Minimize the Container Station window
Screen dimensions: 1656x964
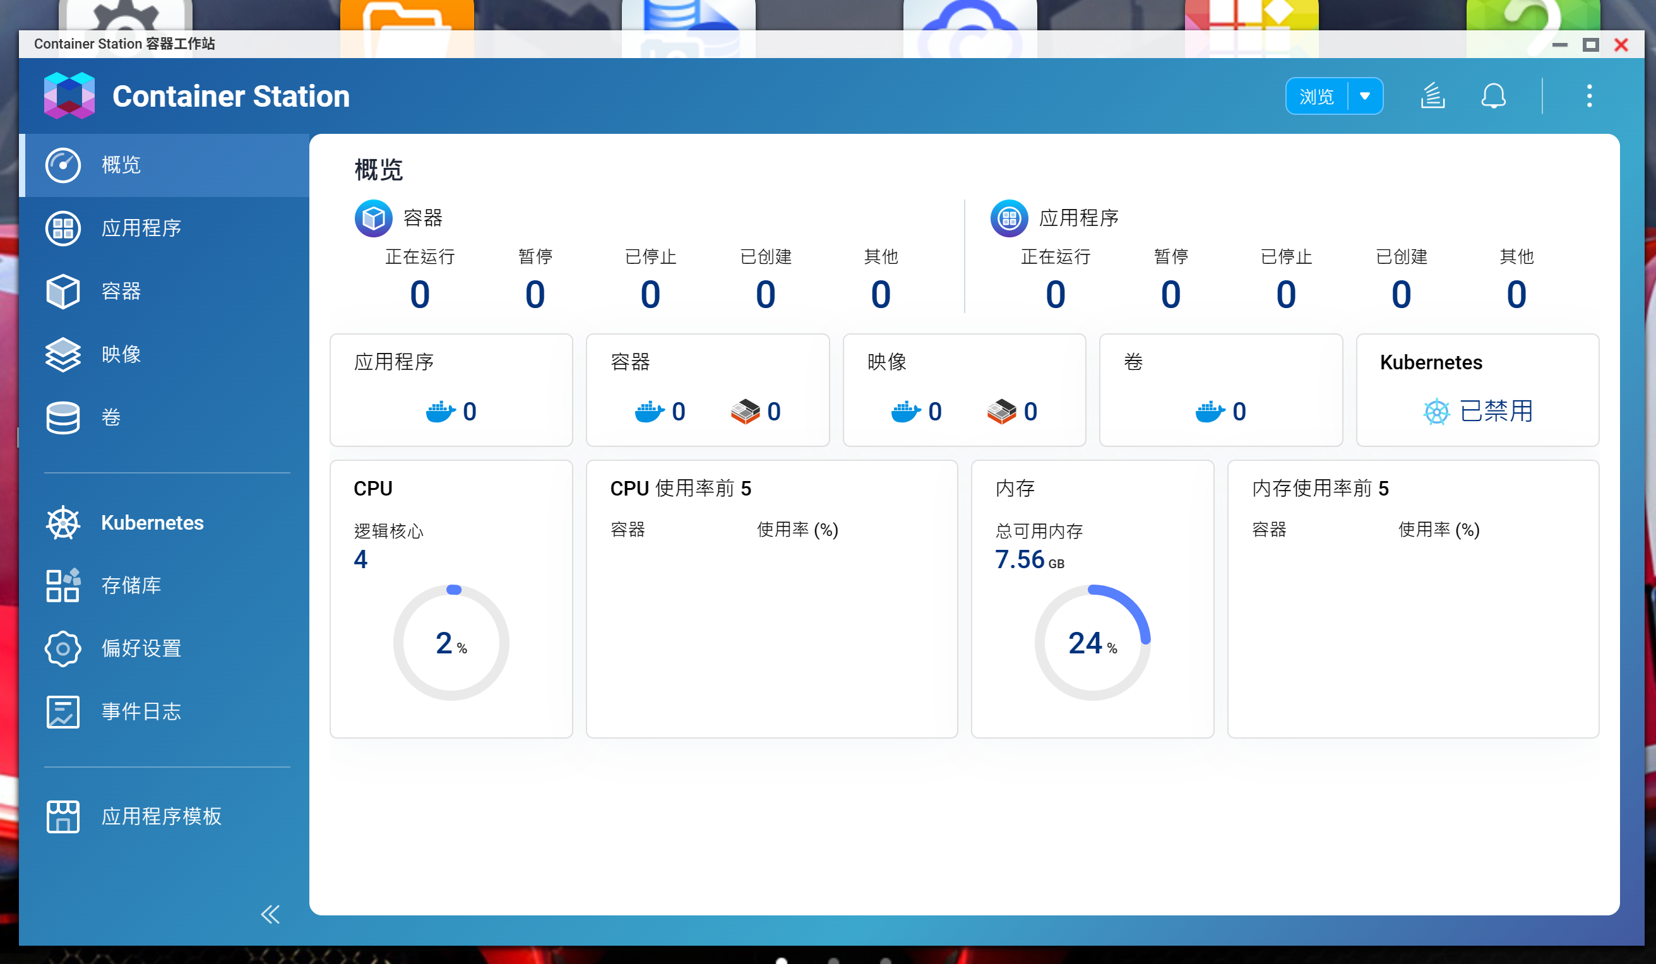(x=1559, y=45)
